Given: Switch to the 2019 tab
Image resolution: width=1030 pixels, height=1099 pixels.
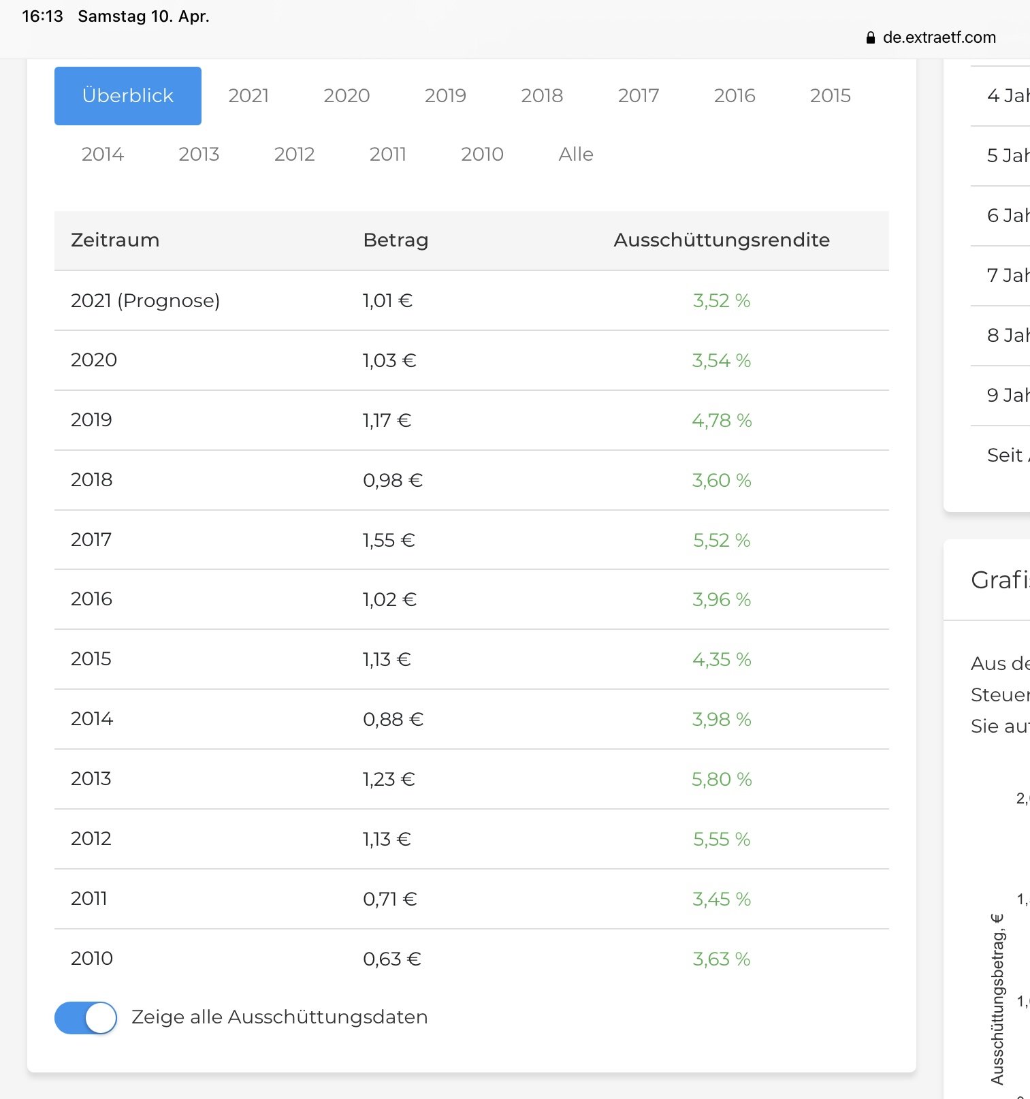Looking at the screenshot, I should click(445, 96).
